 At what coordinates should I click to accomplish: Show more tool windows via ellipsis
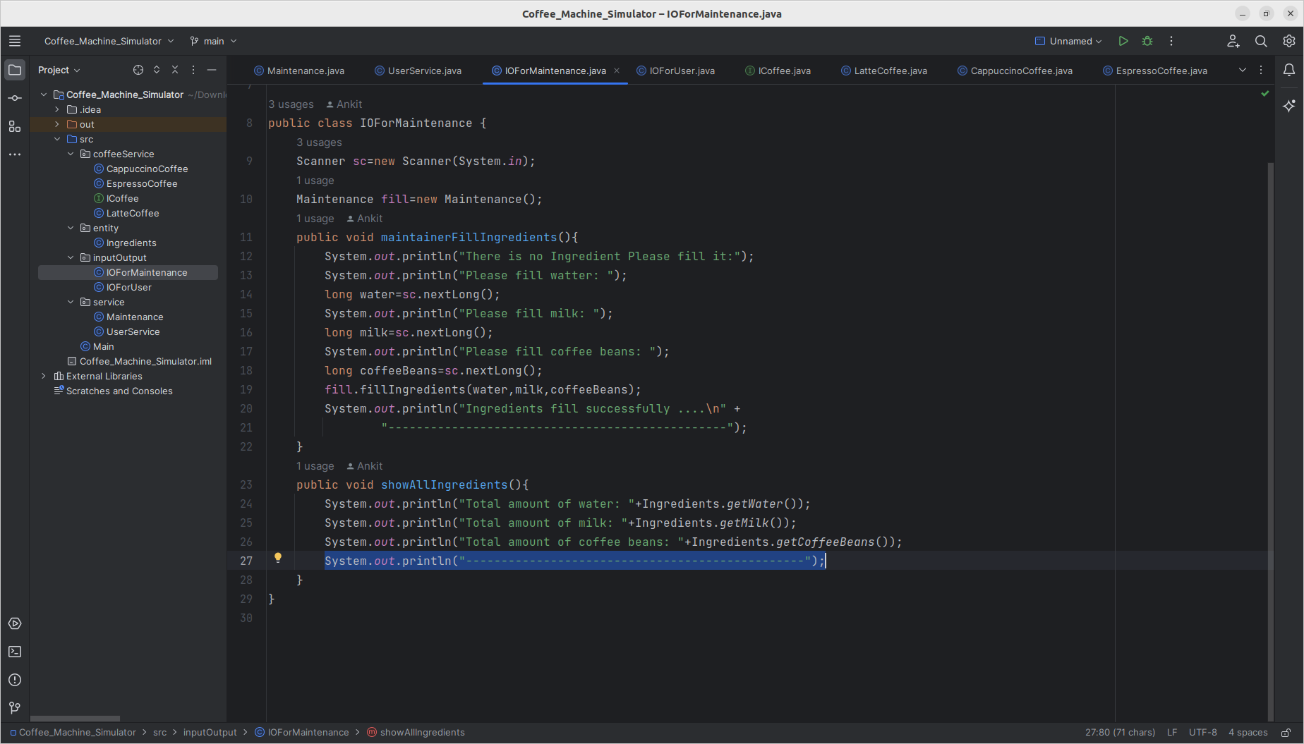tap(15, 154)
